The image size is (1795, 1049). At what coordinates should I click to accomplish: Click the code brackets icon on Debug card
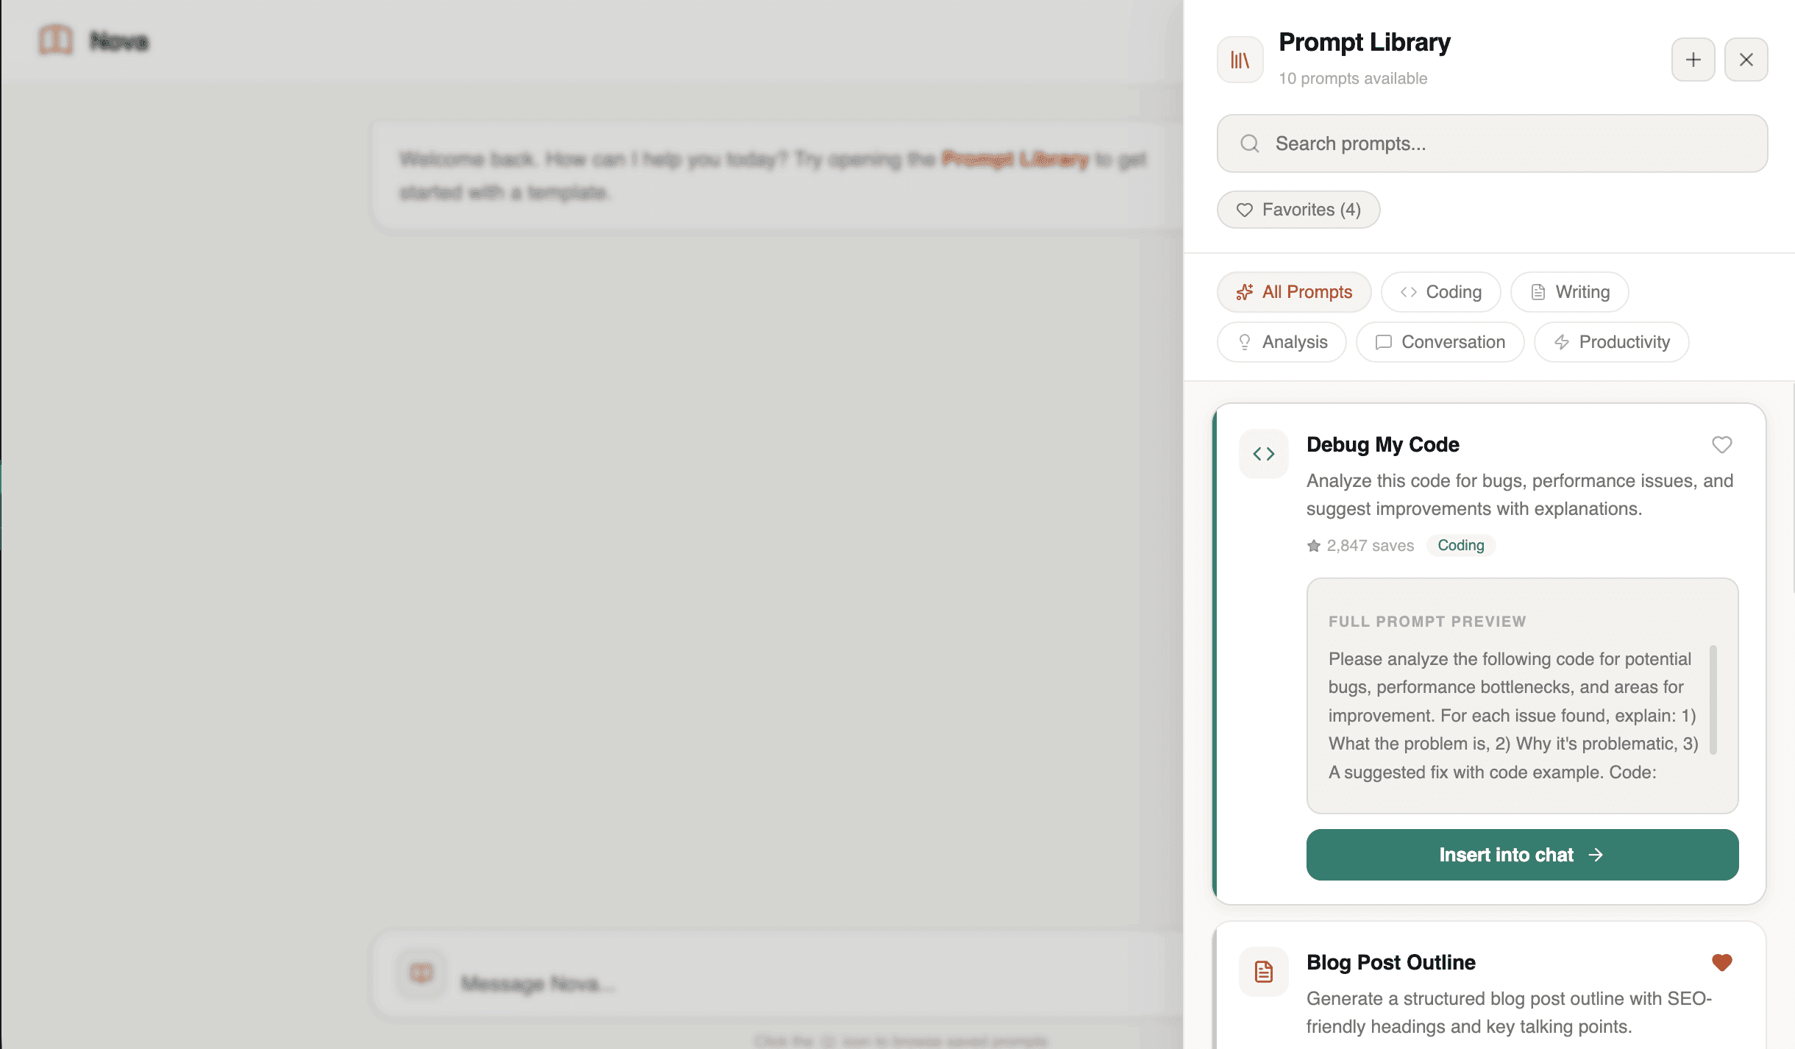1263,454
